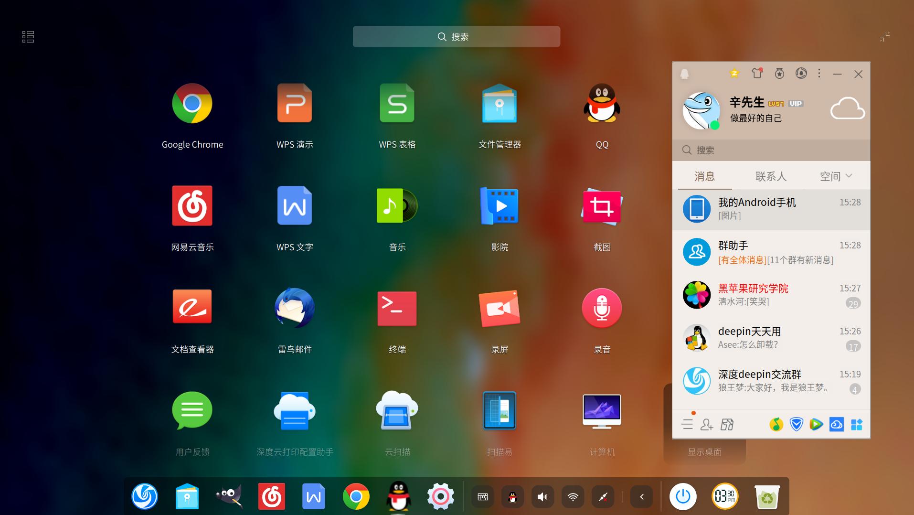This screenshot has width=914, height=515.
Task: Open 雷鸟邮件 Thunderbird mail
Action: pyautogui.click(x=295, y=309)
